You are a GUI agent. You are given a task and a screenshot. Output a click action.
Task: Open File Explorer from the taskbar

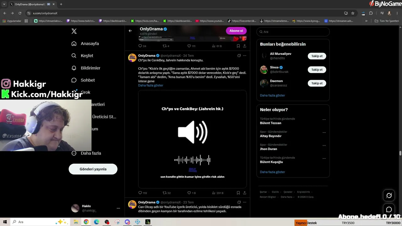[76, 222]
